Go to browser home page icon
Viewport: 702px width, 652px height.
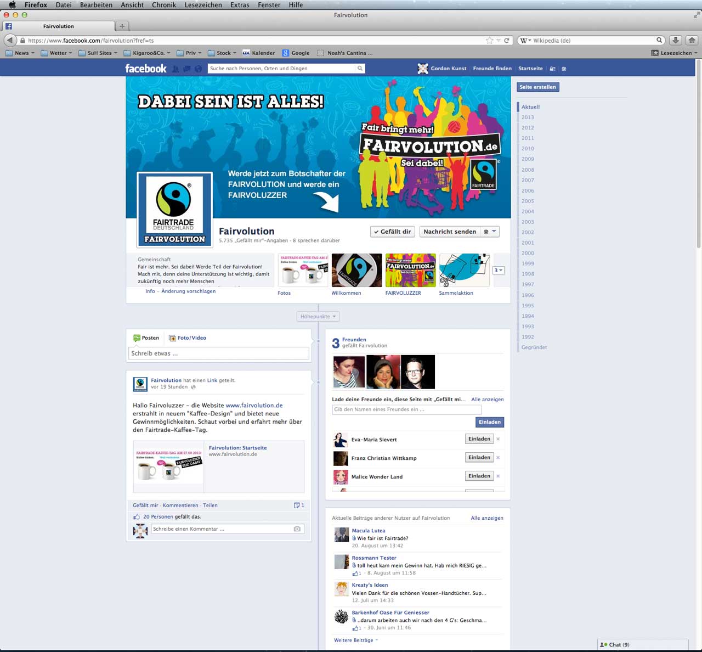[x=692, y=41]
